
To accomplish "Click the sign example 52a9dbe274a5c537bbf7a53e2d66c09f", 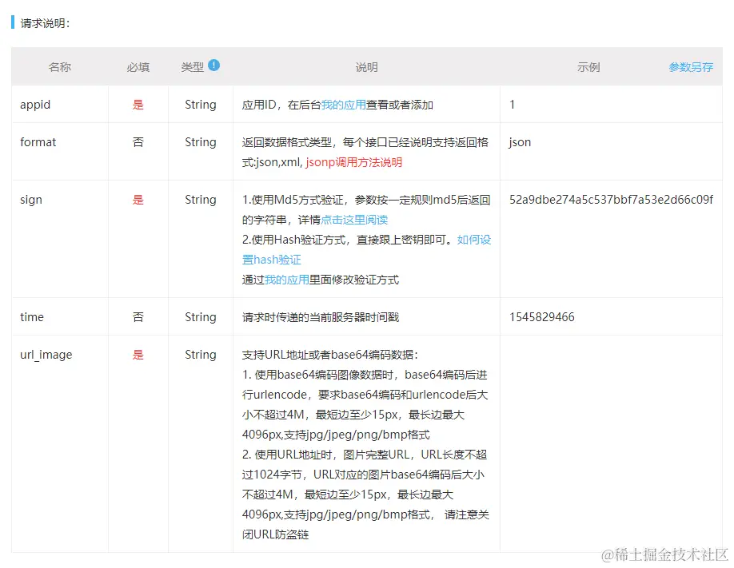I will [612, 200].
